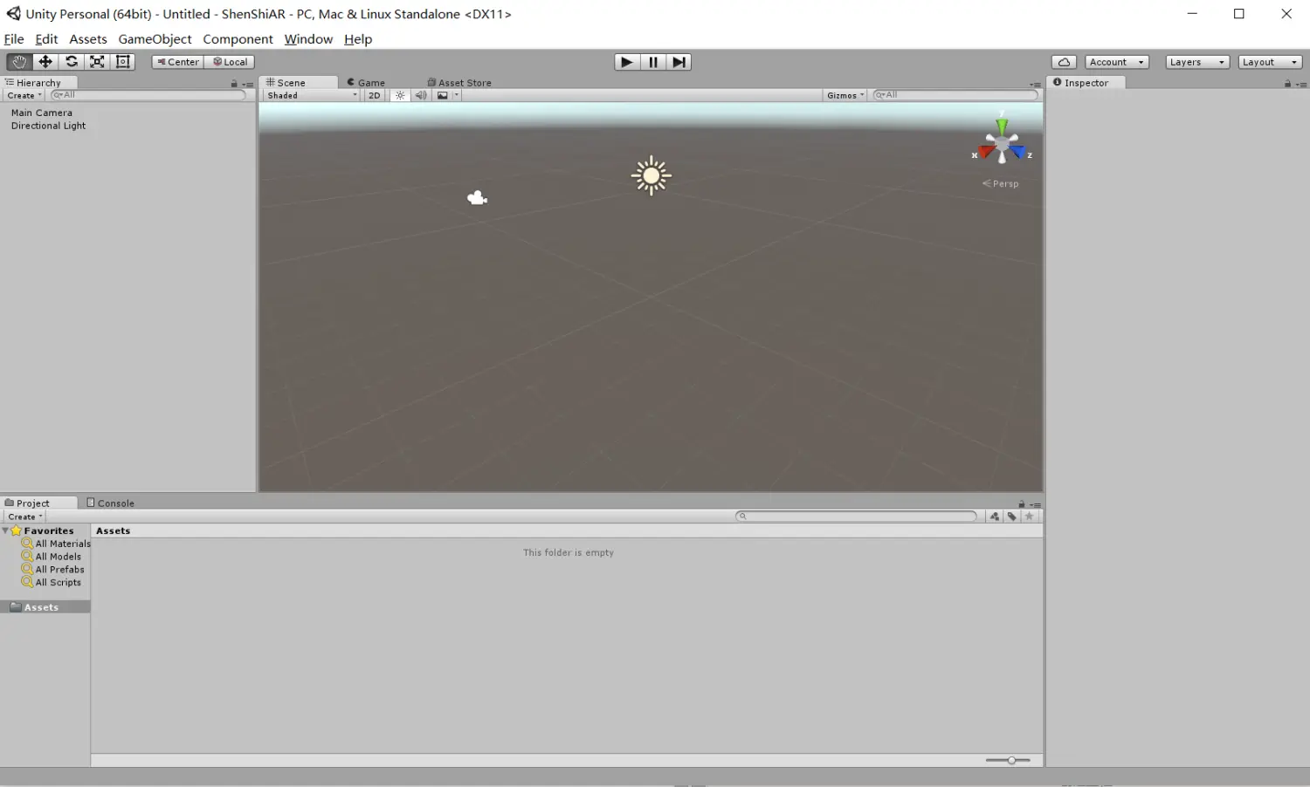Viewport: 1310px width, 787px height.
Task: Toggle the Inspector panel lock
Action: pos(1287,85)
